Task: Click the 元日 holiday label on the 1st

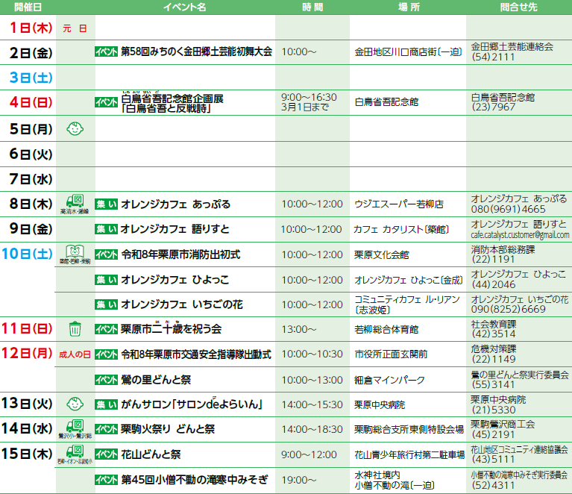Action: [75, 28]
